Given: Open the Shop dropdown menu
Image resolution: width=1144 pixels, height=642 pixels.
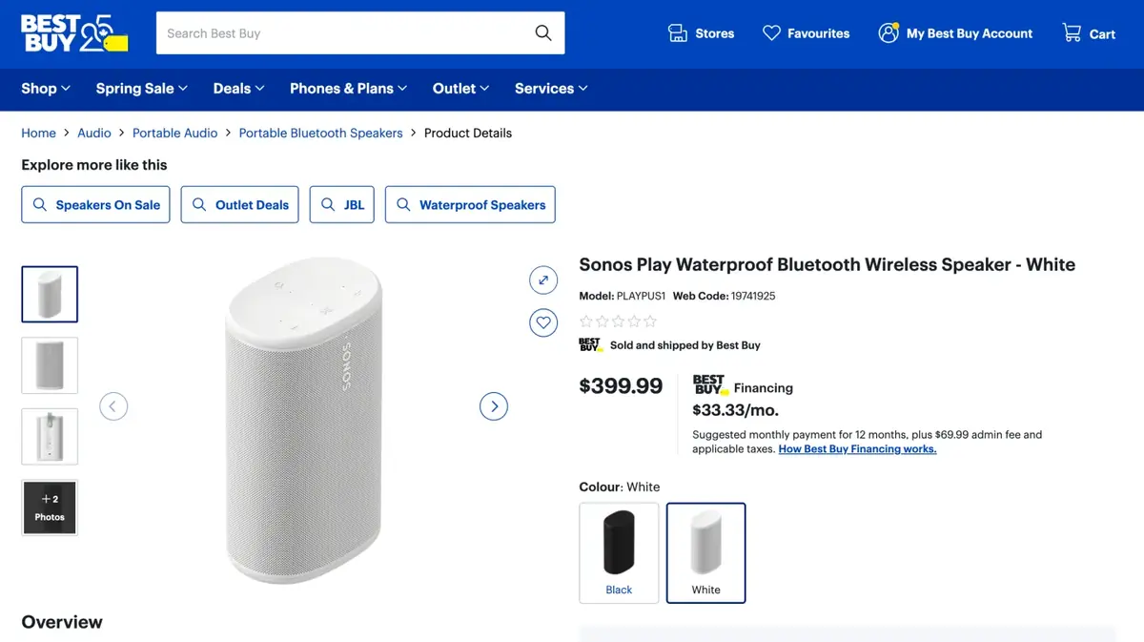Looking at the screenshot, I should [x=44, y=88].
